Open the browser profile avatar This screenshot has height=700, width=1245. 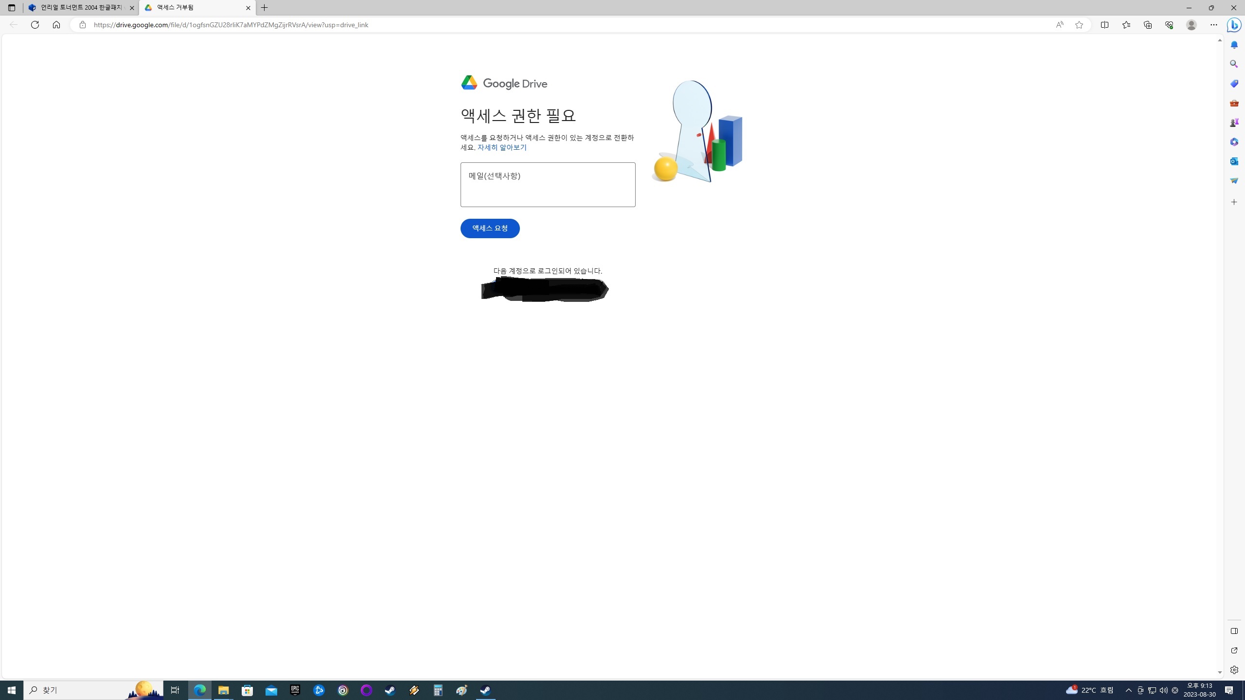click(1191, 25)
